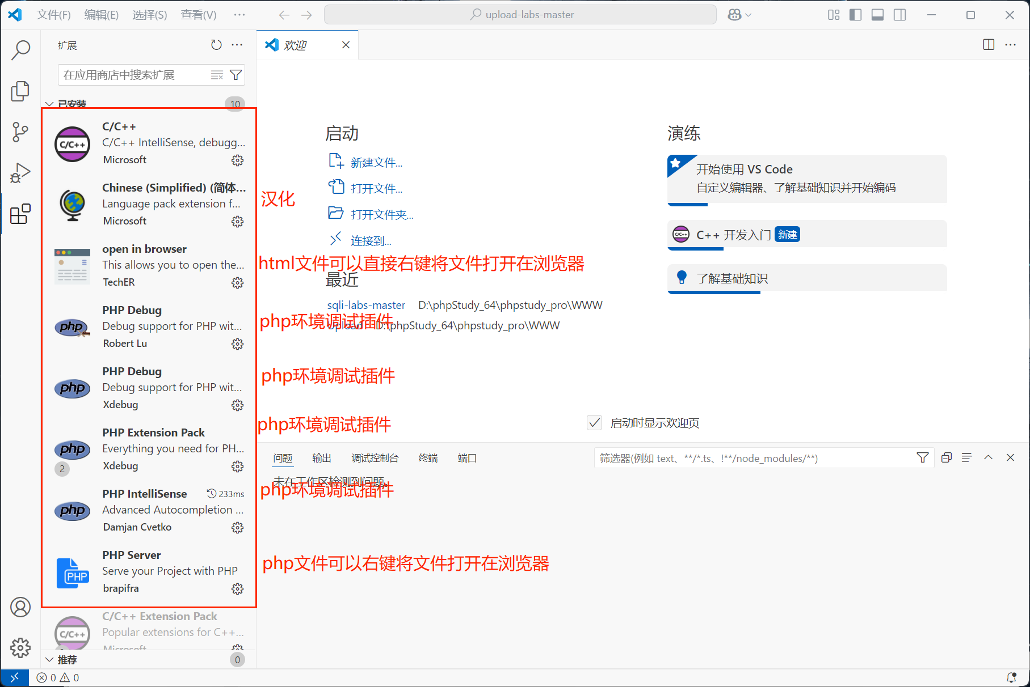Open manage gear for C/C++ extension
This screenshot has height=687, width=1030.
pos(237,160)
